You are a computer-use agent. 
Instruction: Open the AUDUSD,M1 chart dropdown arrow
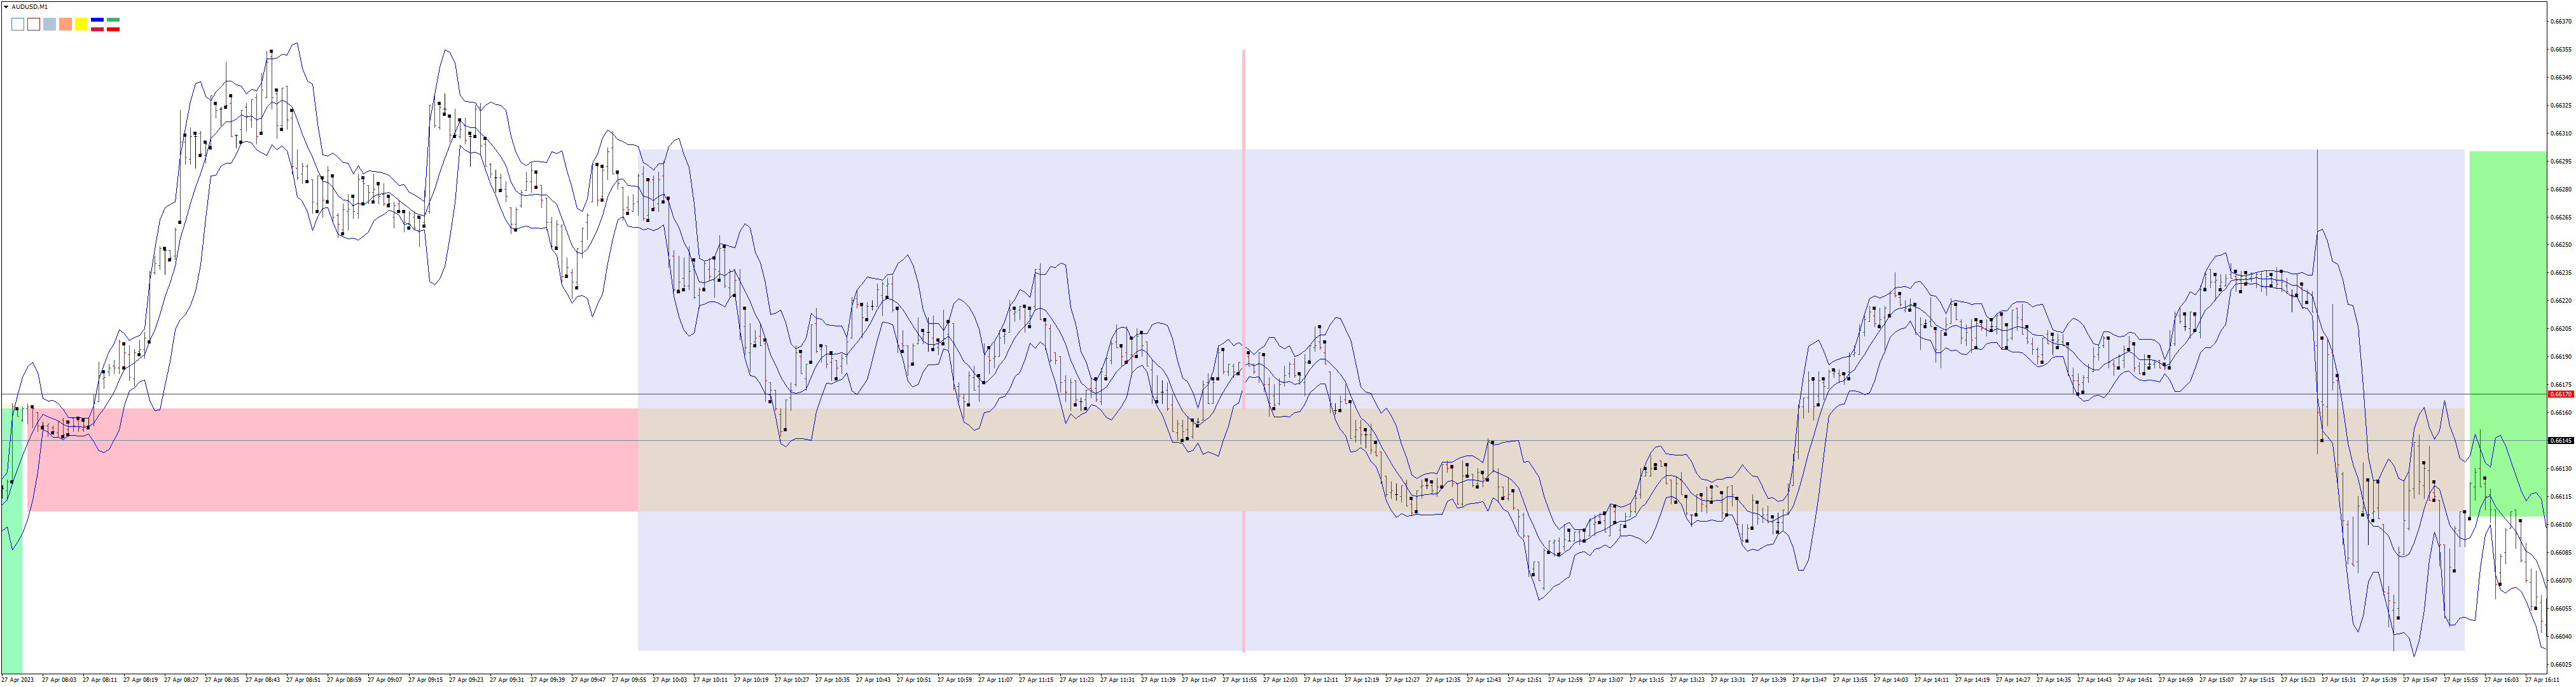point(5,7)
